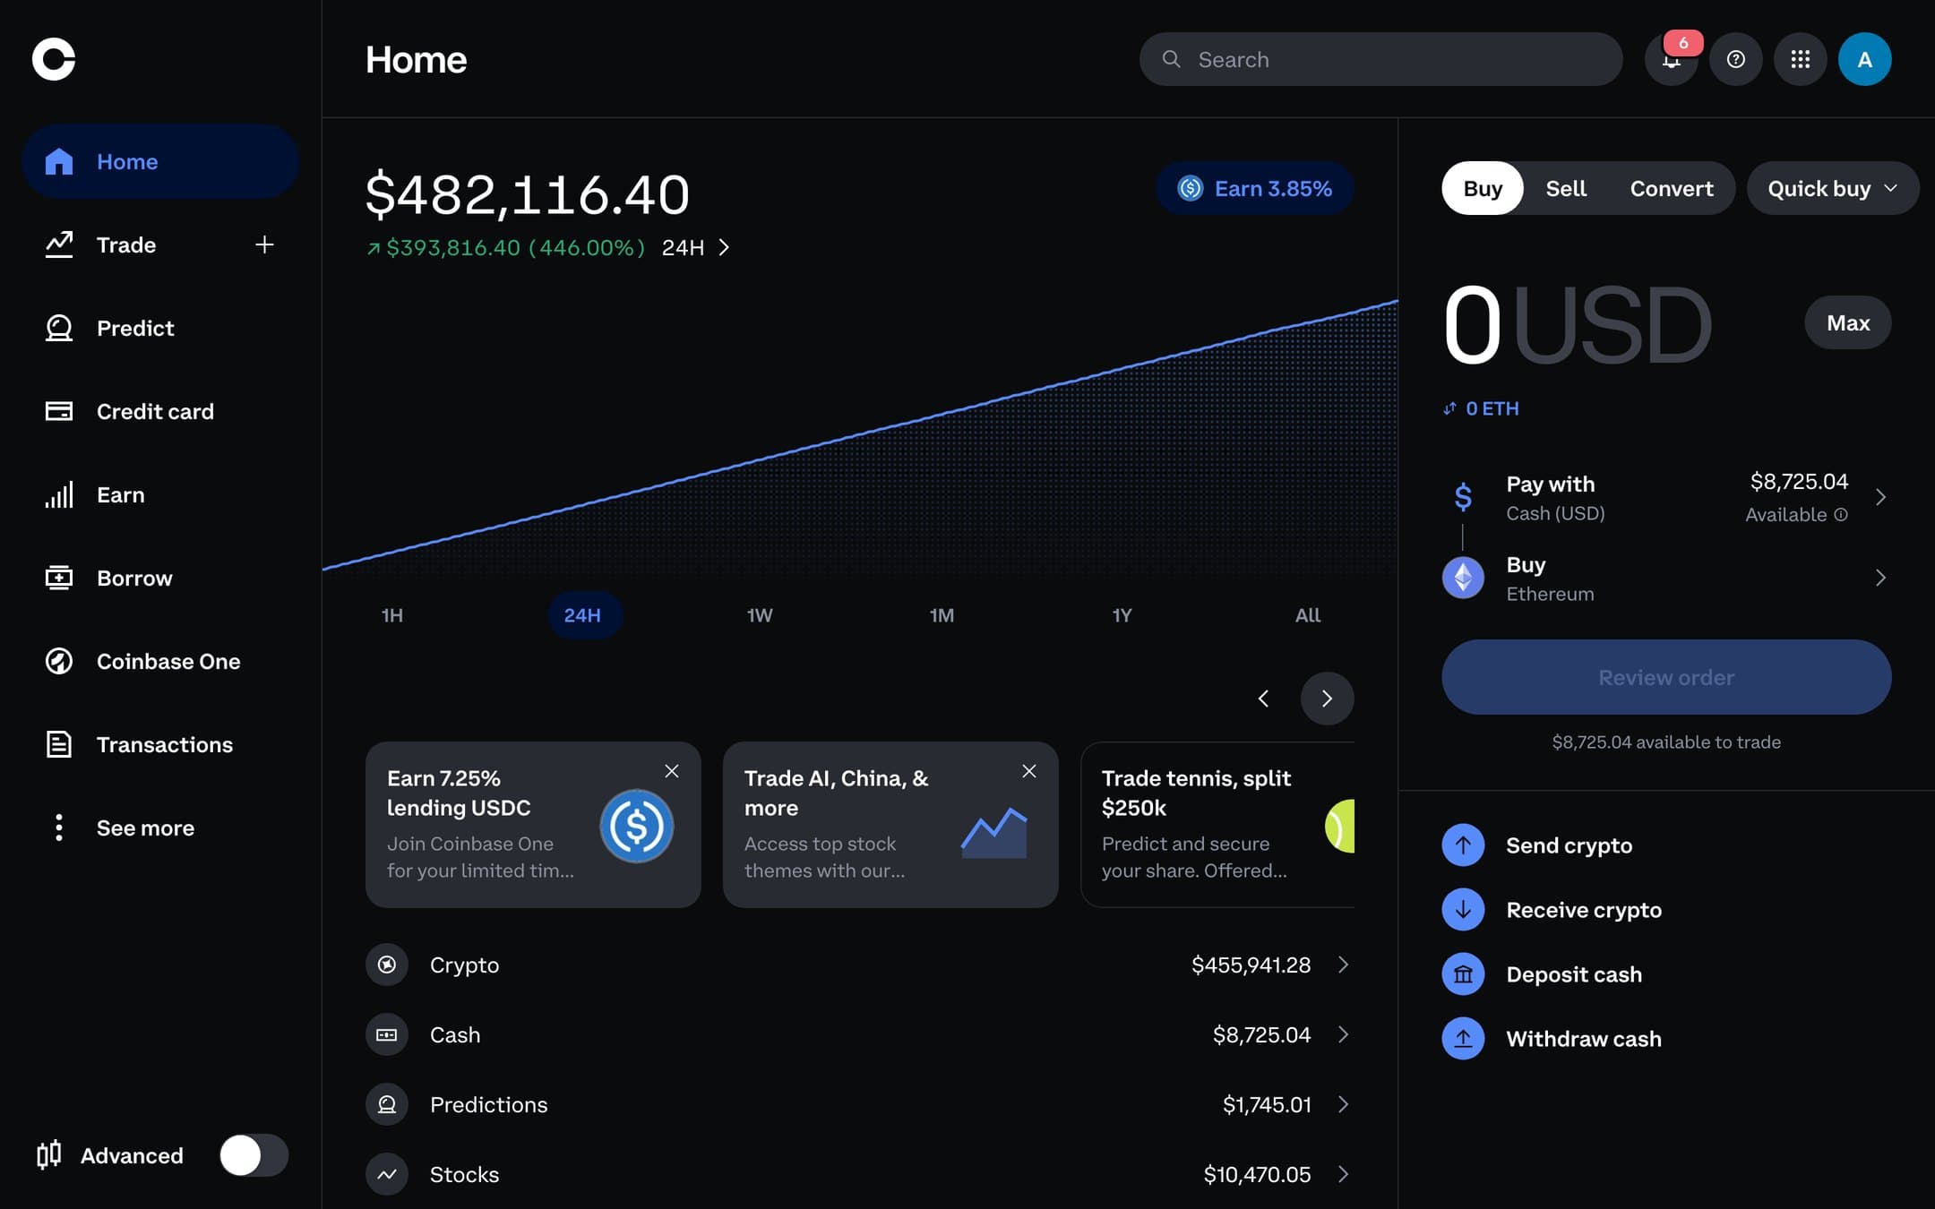Open Predict in the sidebar
The image size is (1935, 1209).
point(160,328)
